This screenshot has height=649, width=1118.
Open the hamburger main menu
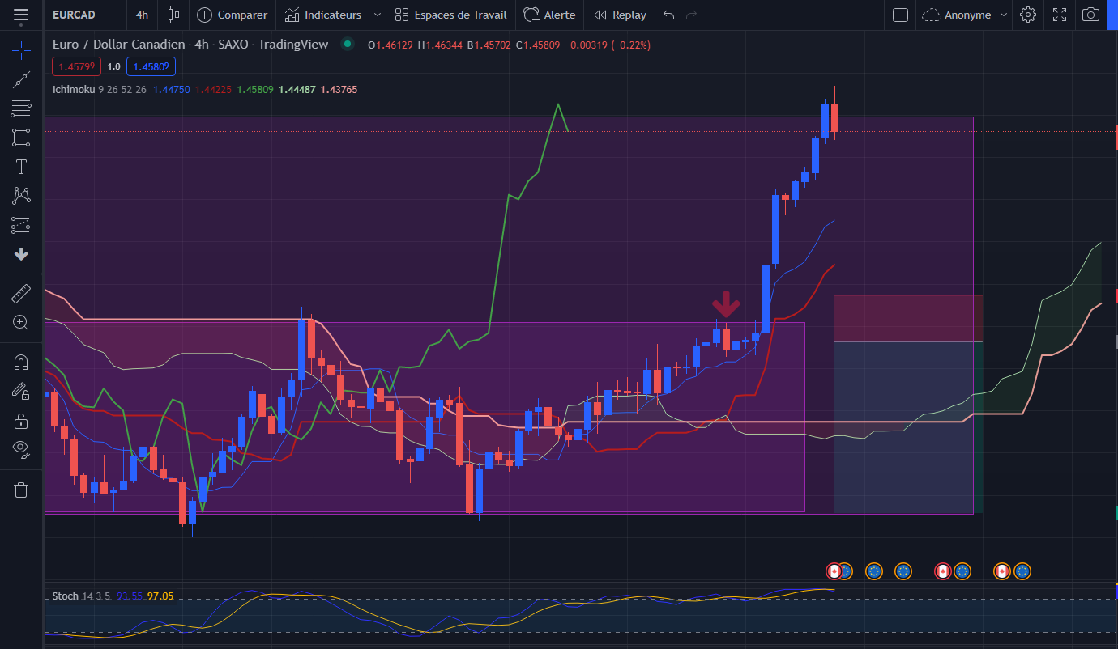point(21,15)
